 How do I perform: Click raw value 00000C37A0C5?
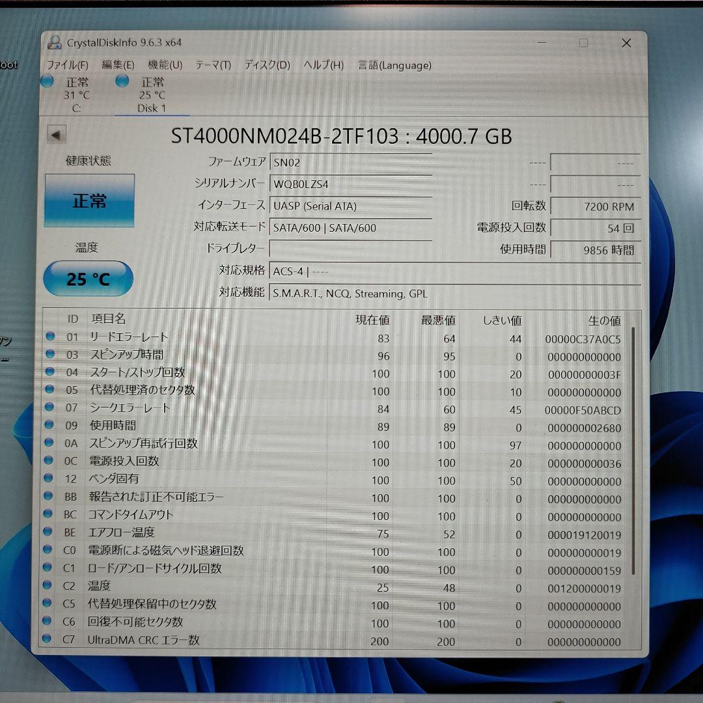583,339
